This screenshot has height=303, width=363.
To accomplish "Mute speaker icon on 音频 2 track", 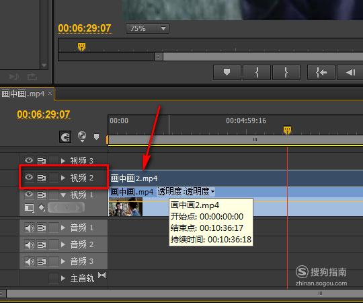I will tap(30, 244).
